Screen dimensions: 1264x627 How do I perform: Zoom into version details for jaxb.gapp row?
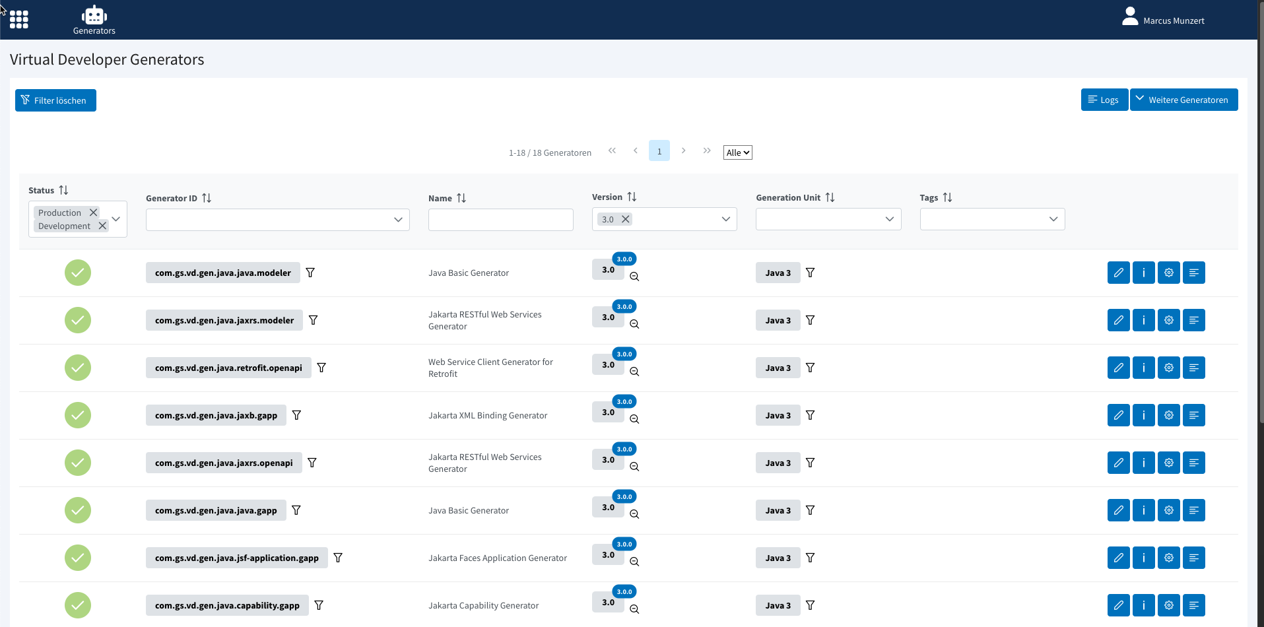634,419
